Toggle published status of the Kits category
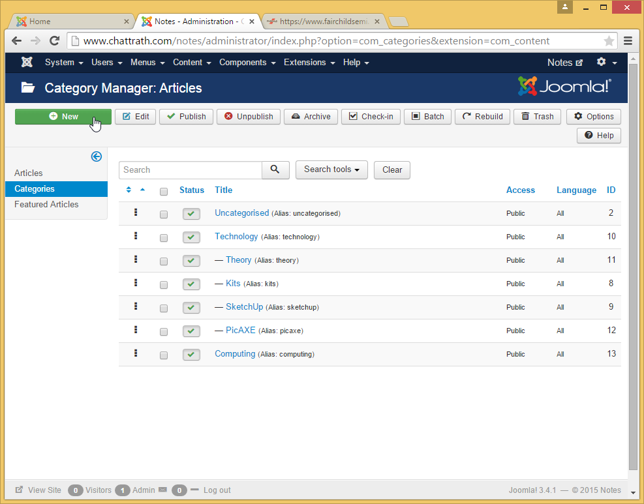The height and width of the screenshot is (504, 644). click(191, 284)
